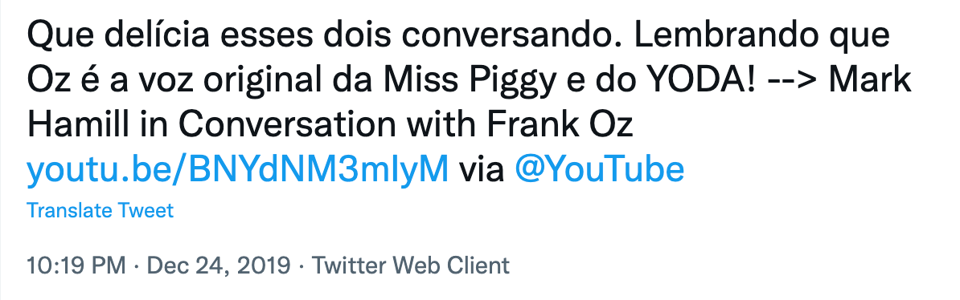
Task: Click Translate Tweet
Action: coord(101,211)
